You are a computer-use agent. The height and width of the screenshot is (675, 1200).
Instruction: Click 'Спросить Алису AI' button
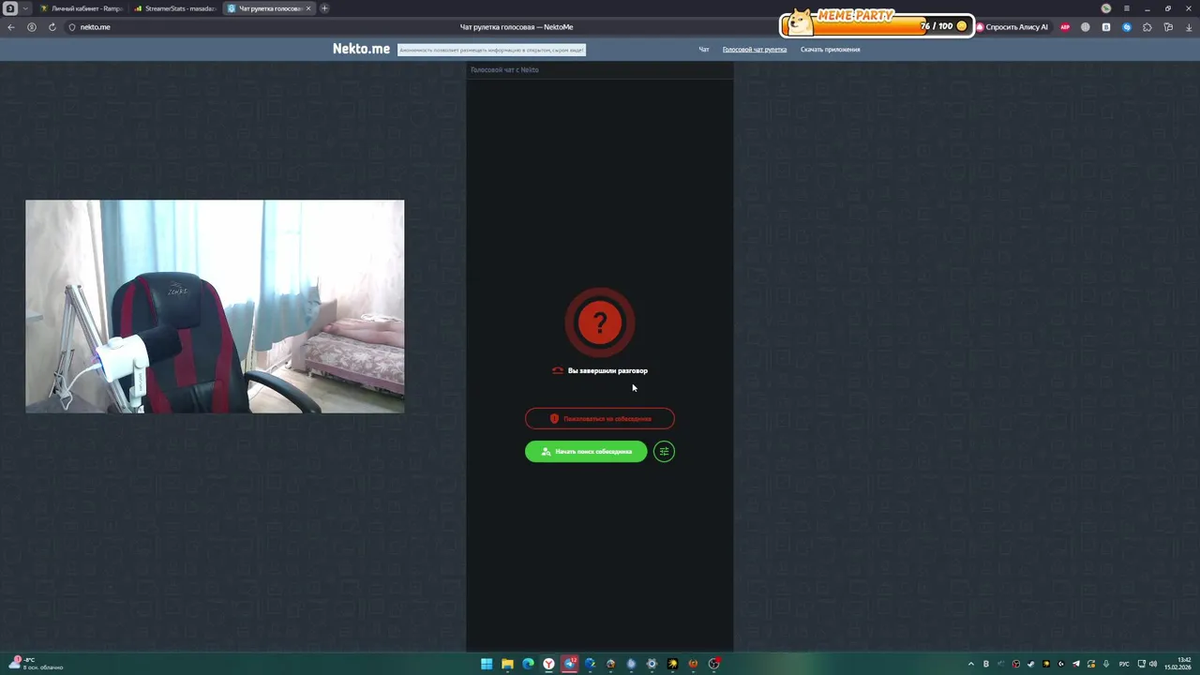(1012, 27)
